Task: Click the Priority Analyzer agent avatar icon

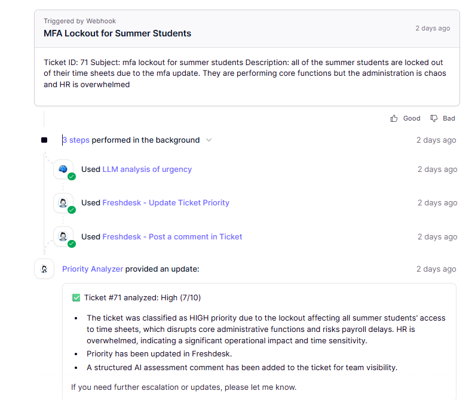Action: 44,269
